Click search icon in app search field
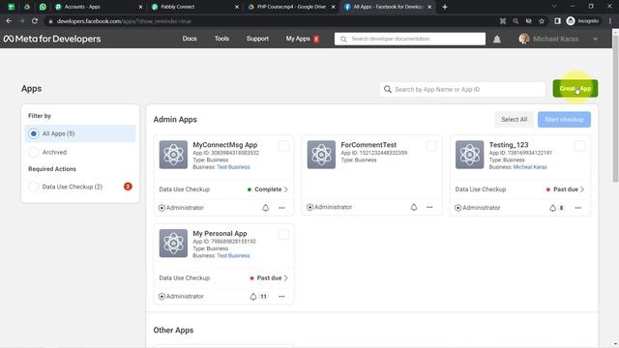 (388, 89)
